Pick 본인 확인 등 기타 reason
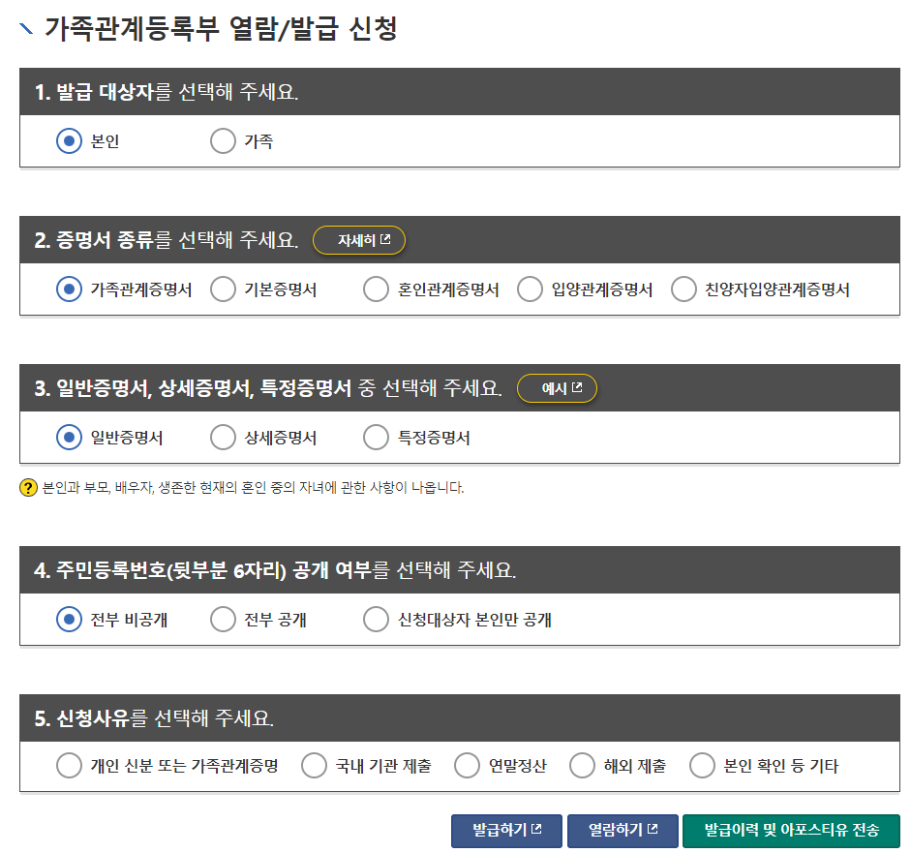Screen dimensions: 911x853 [703, 766]
